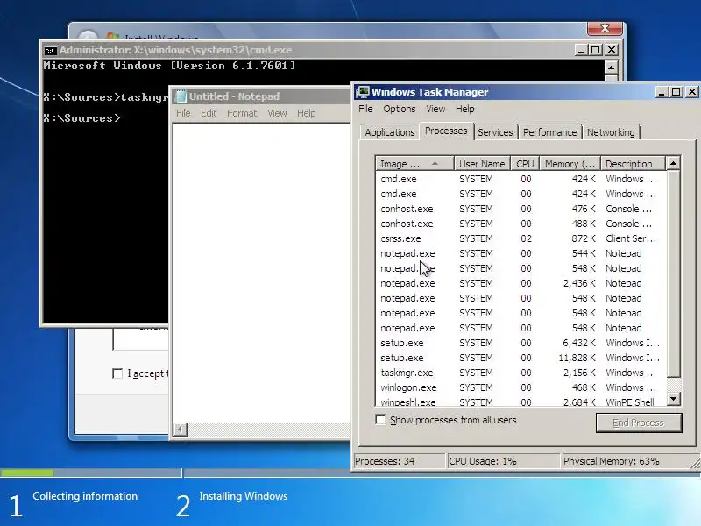Click Installing Windows step label
The image size is (701, 526).
pyautogui.click(x=244, y=496)
